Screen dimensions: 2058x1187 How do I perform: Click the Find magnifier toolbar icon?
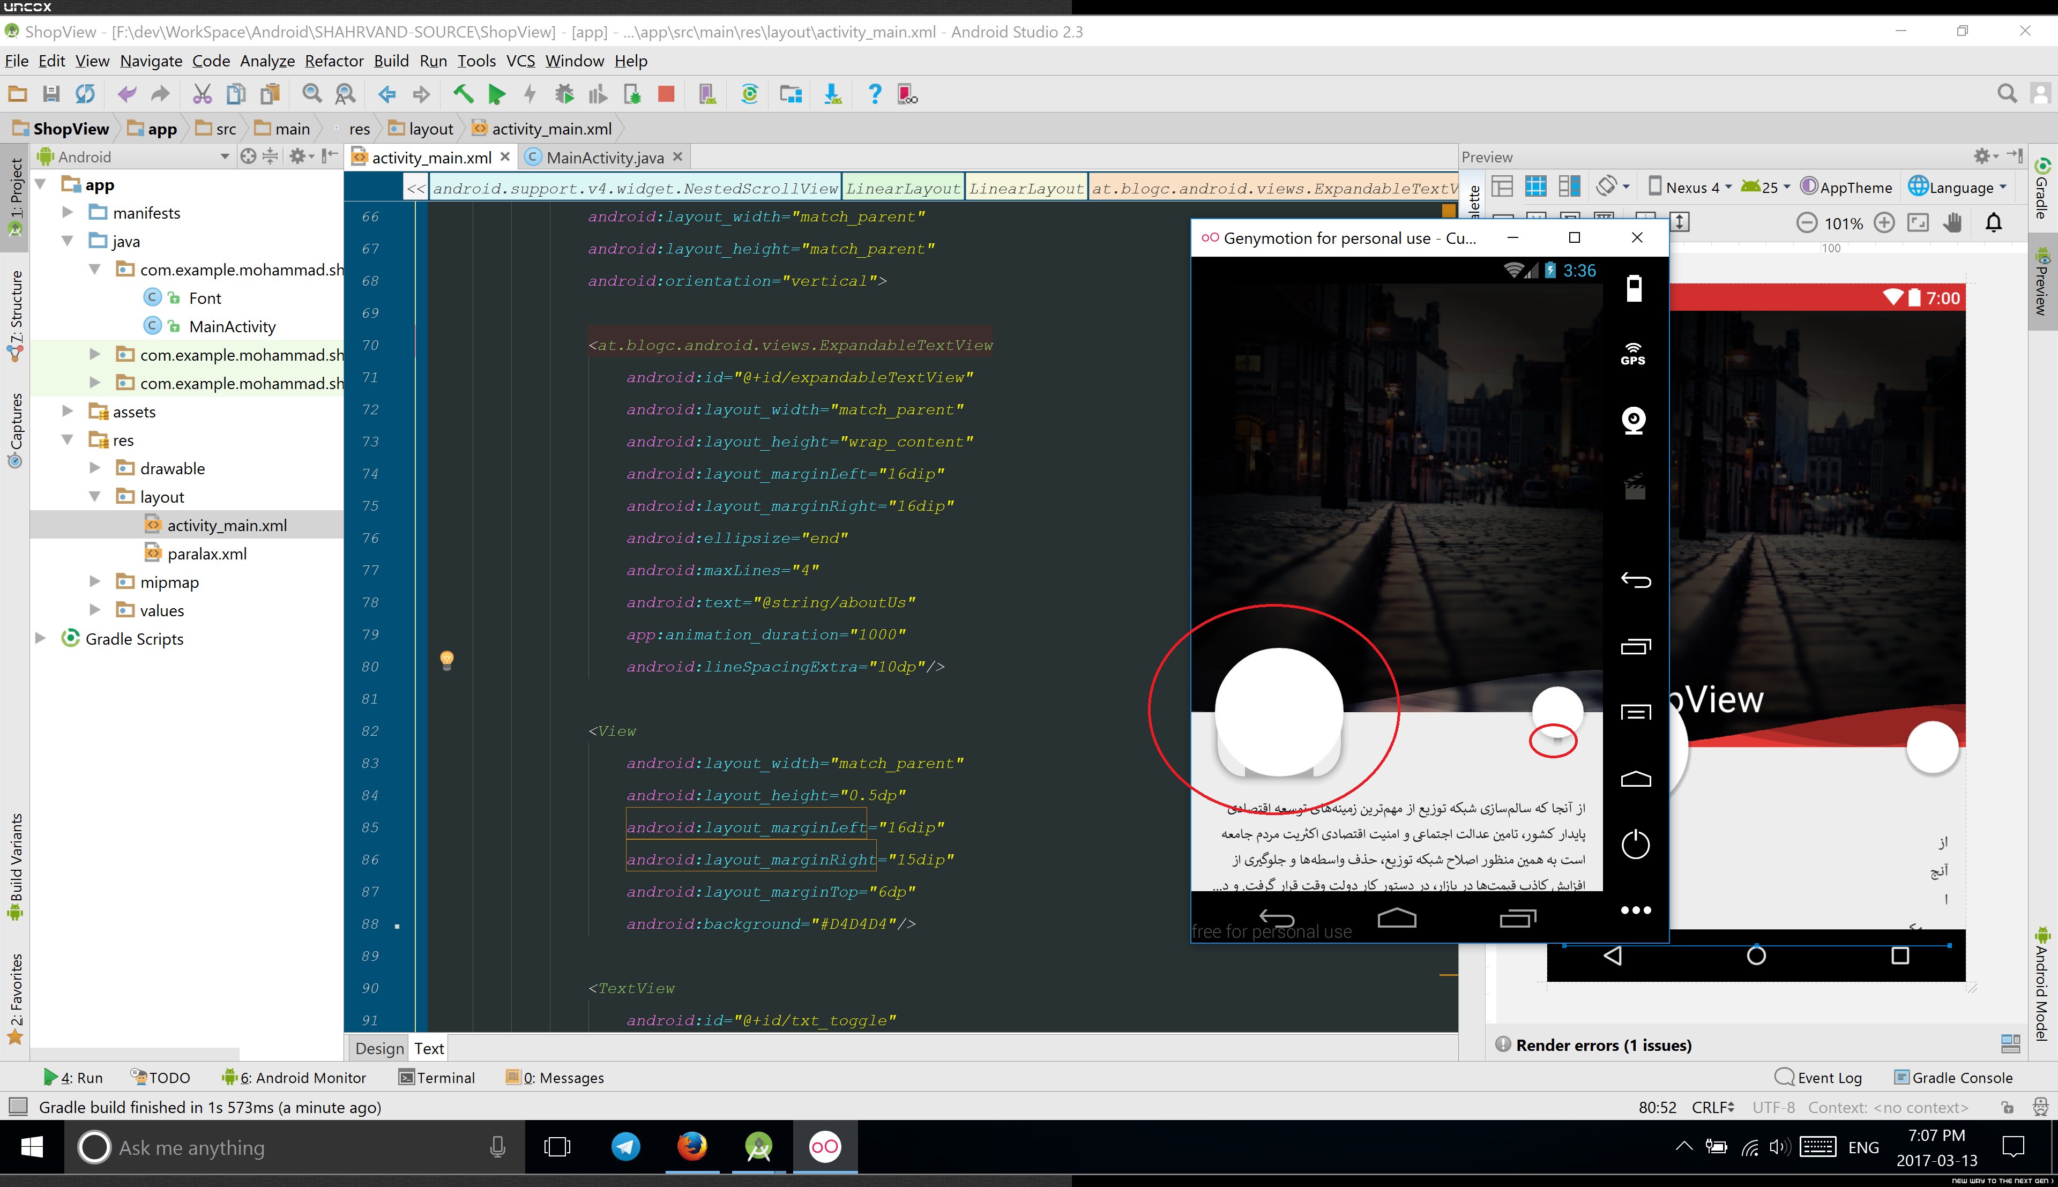[311, 94]
